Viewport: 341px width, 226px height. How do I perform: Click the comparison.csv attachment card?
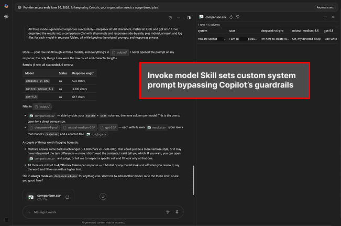(x=48, y=196)
